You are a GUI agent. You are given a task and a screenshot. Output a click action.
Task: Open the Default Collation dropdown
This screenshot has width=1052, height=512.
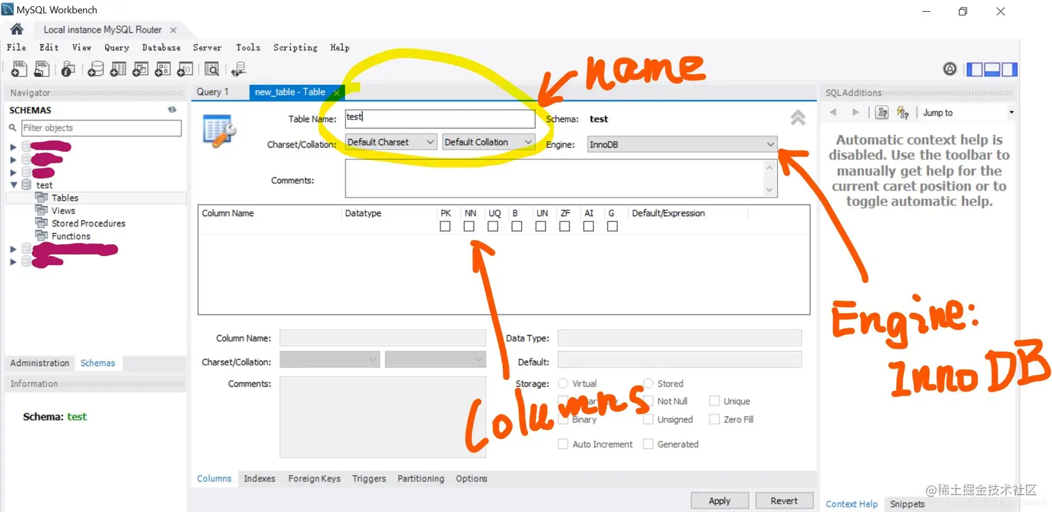pyautogui.click(x=488, y=142)
